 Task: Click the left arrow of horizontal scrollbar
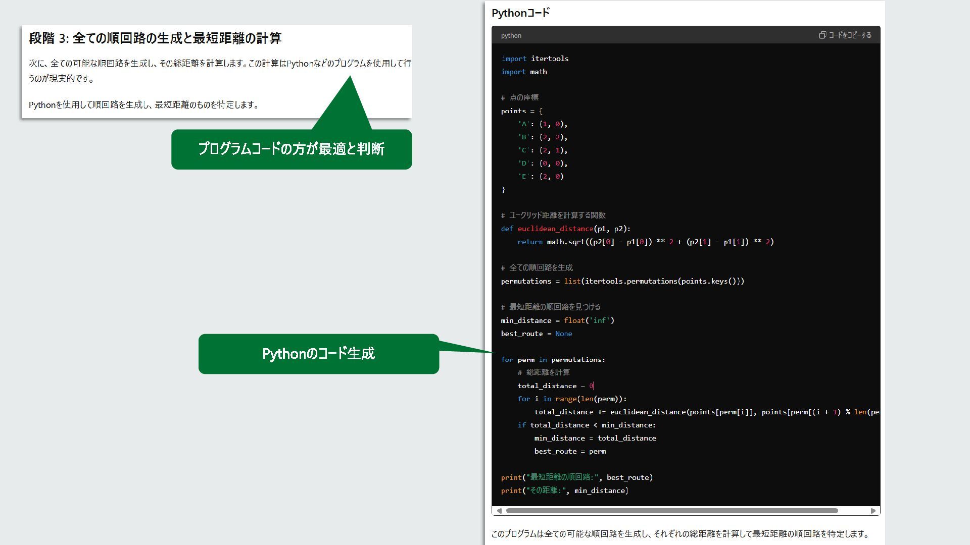[499, 511]
